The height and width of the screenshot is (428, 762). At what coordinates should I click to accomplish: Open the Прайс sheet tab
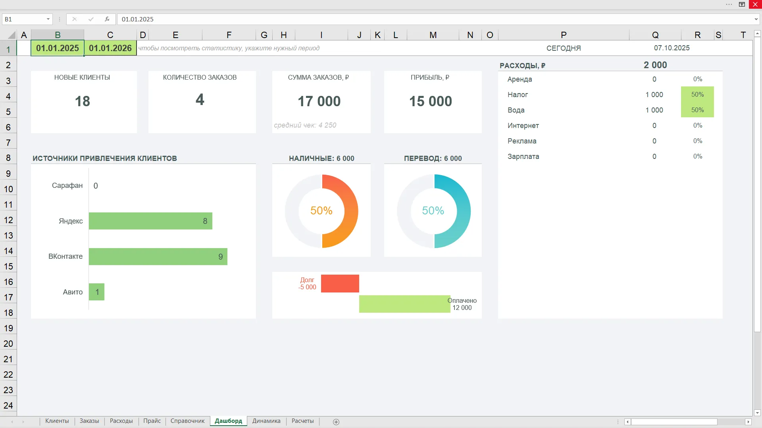152,421
